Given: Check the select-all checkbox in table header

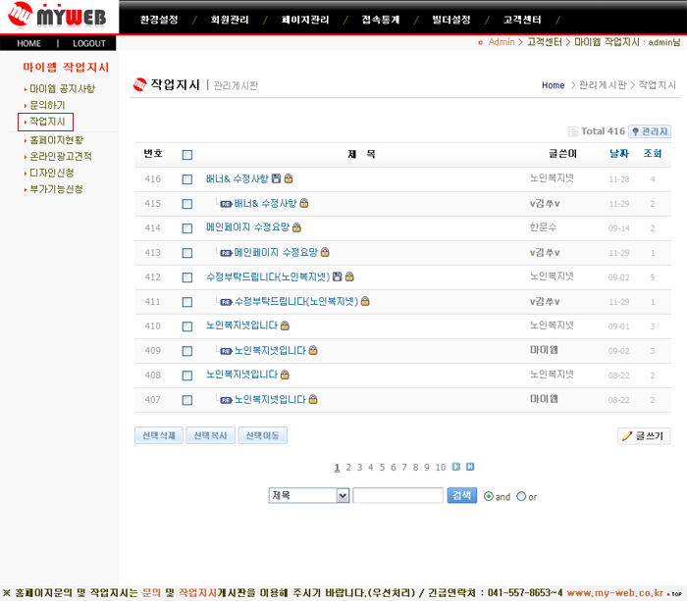Looking at the screenshot, I should pyautogui.click(x=187, y=154).
